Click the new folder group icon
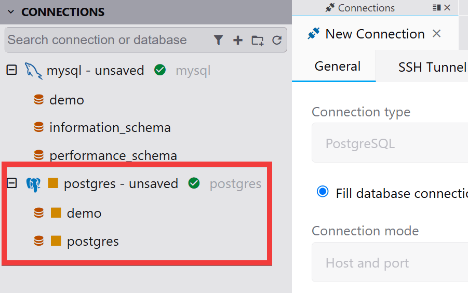 click(257, 41)
